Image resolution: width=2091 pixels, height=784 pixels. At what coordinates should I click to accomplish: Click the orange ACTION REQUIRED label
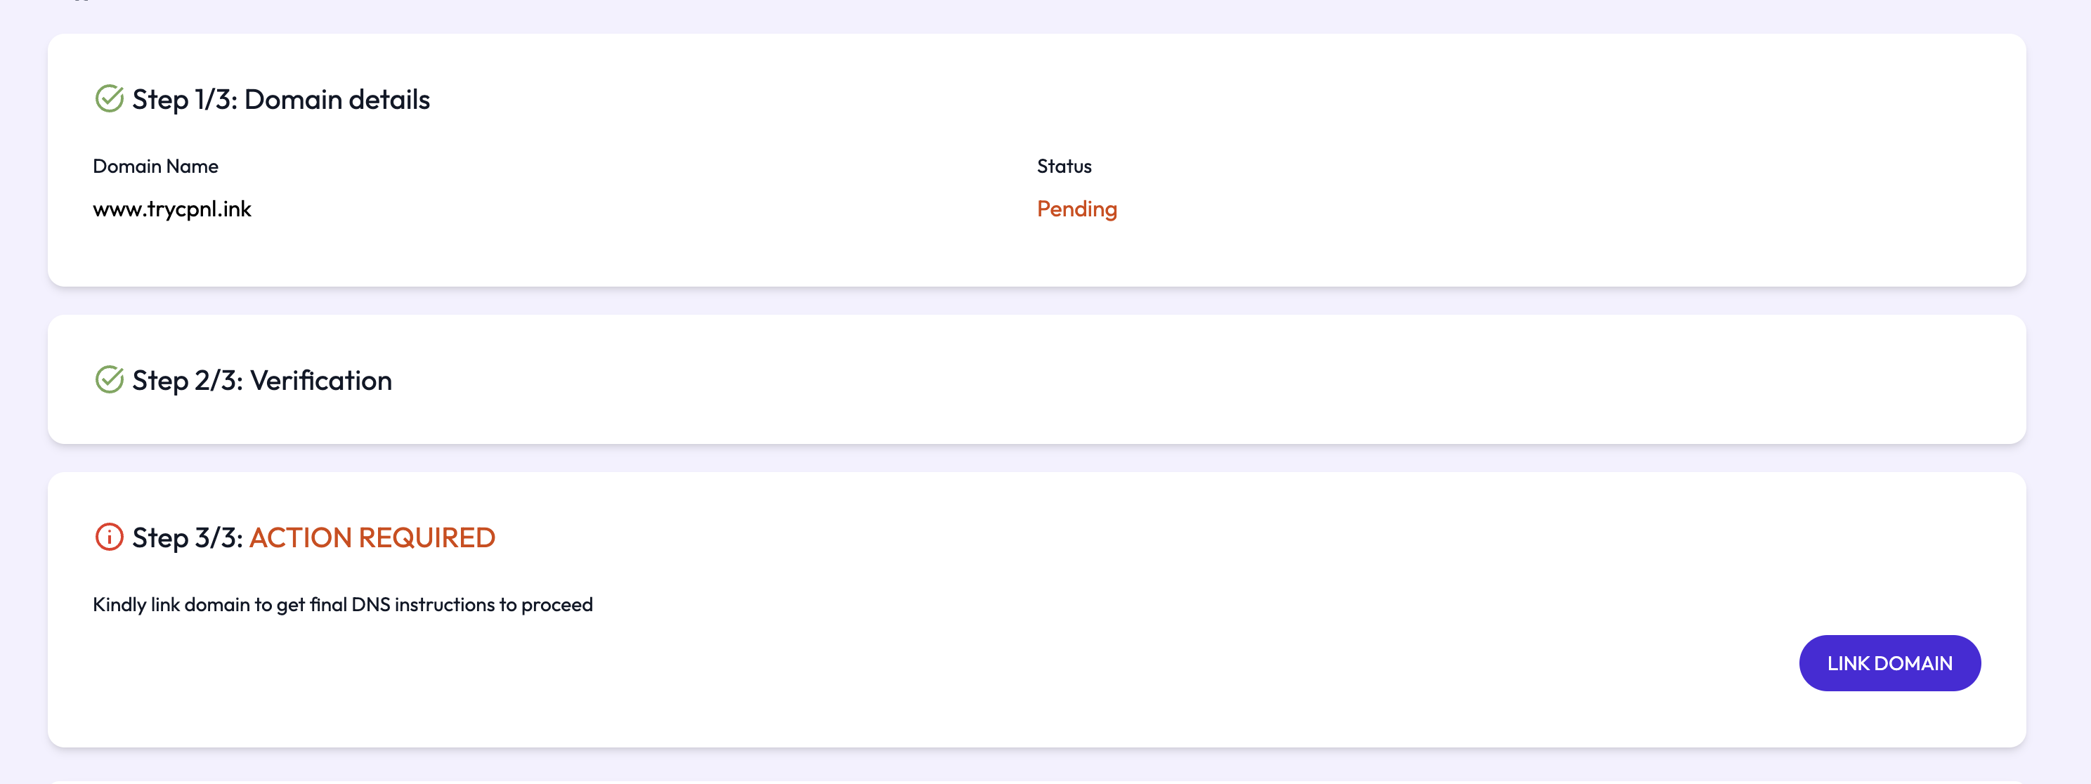[372, 537]
